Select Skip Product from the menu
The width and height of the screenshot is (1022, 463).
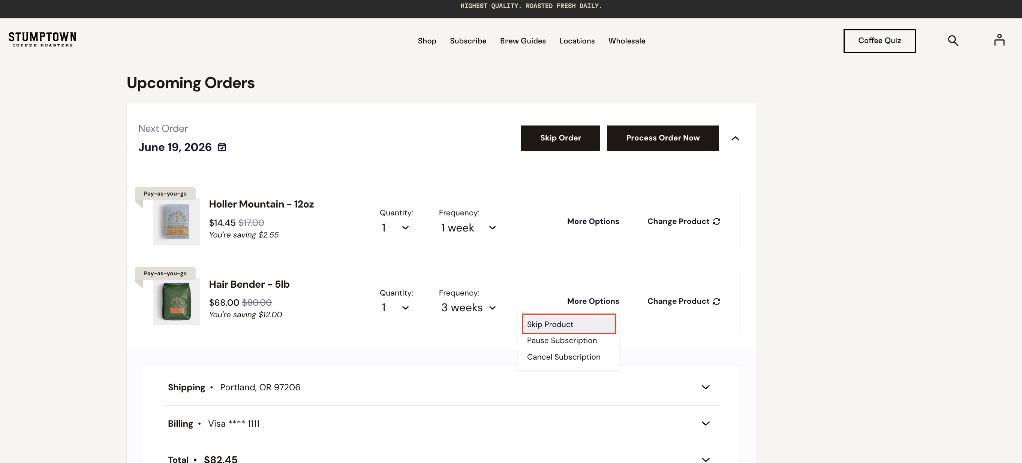pyautogui.click(x=568, y=324)
